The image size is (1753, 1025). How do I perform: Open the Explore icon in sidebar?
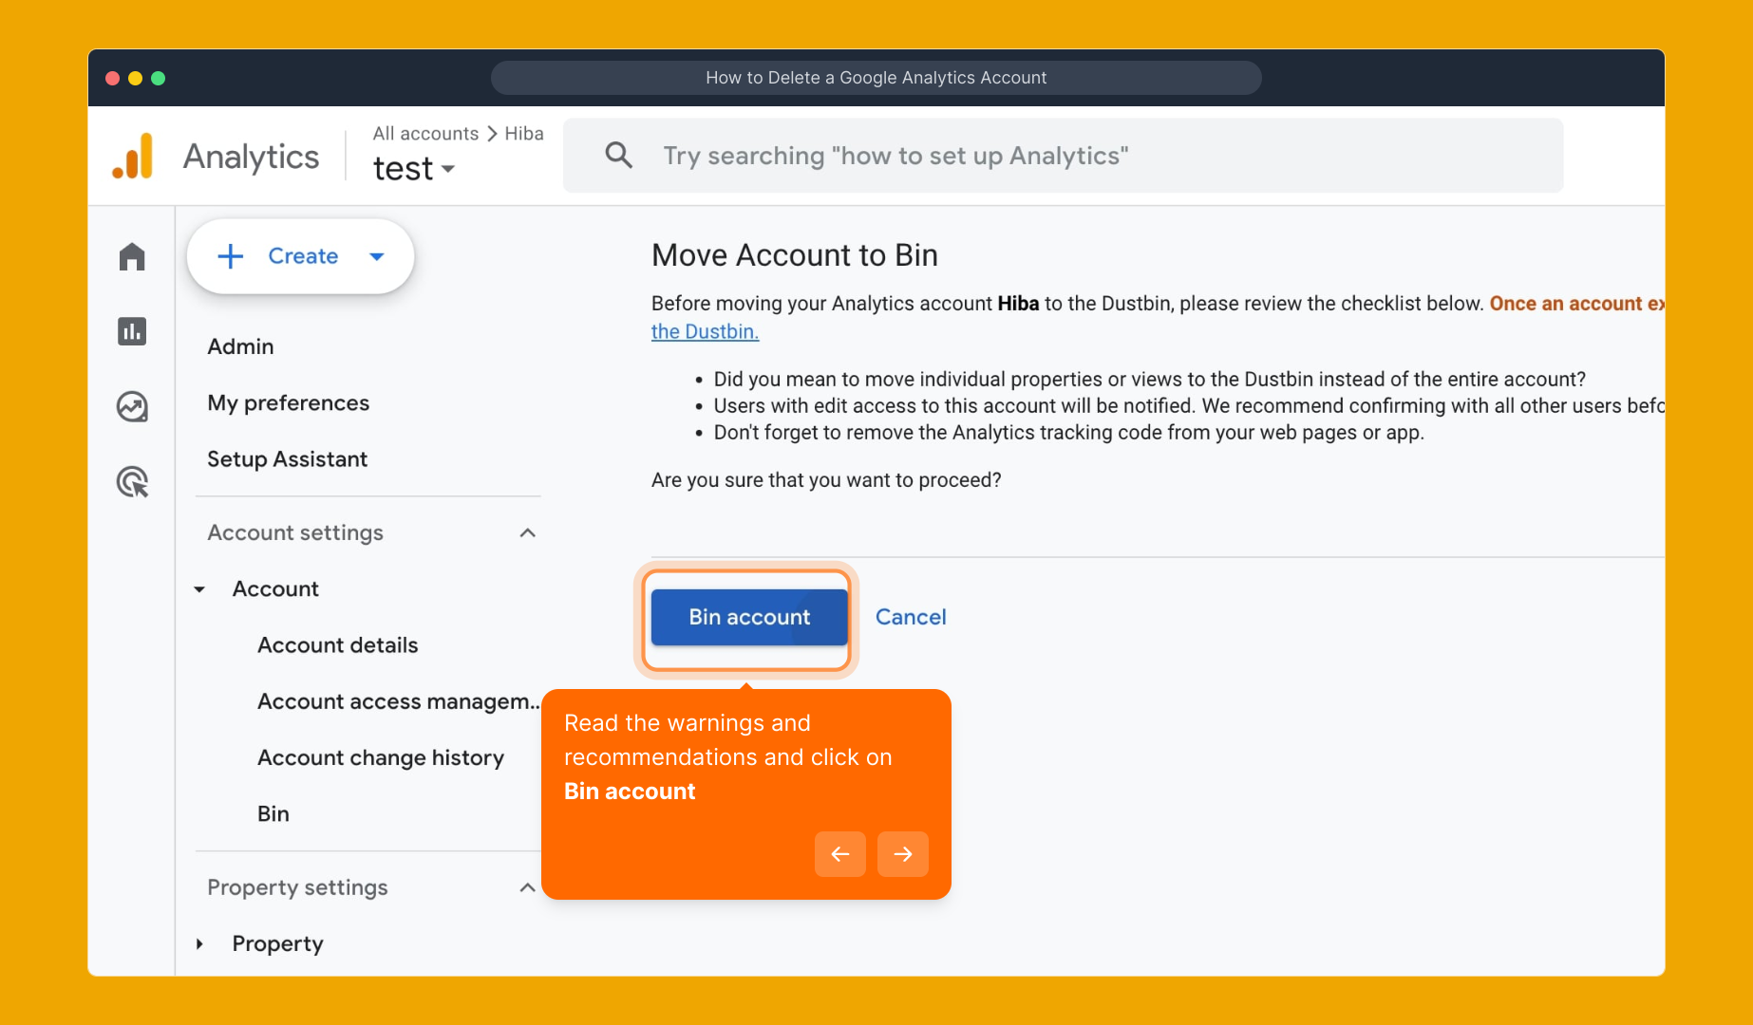pos(132,406)
